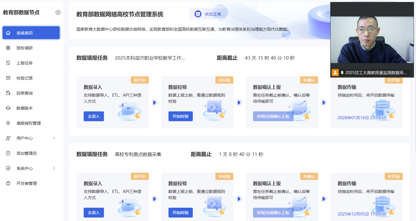This screenshot has height=221, width=416.
Task: Open 开发者管理 in the sidebar
Action: (26, 183)
